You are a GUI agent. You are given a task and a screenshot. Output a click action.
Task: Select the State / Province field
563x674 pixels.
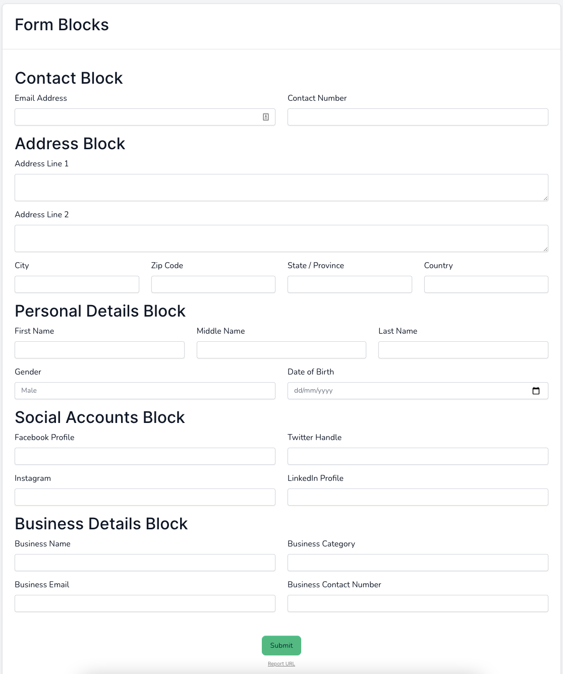350,284
